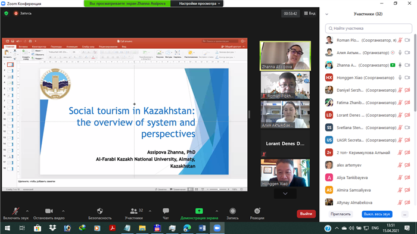The image size is (417, 234).
Task: Open Word icon on taskbar
Action: pos(202,228)
